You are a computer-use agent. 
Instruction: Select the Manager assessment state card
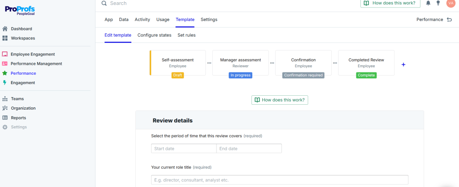[x=240, y=63]
